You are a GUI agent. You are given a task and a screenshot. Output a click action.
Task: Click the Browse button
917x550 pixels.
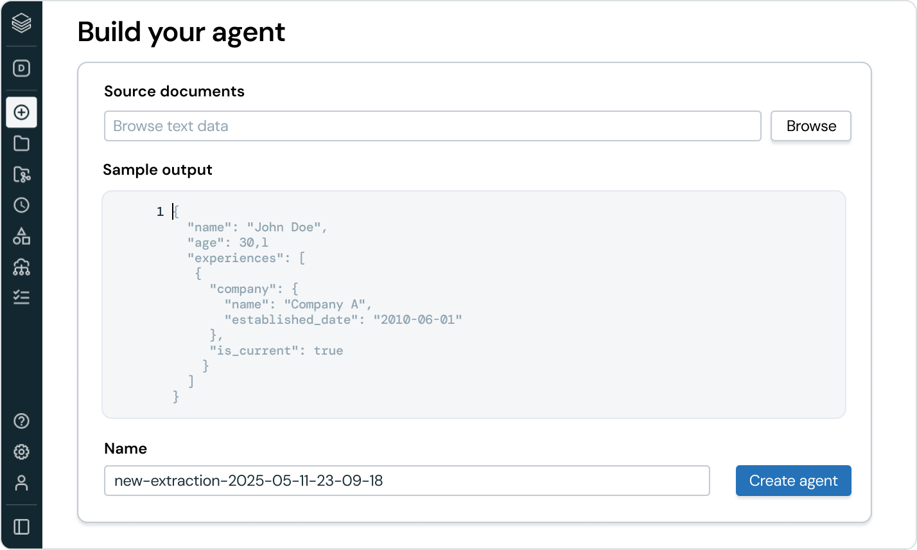[811, 126]
